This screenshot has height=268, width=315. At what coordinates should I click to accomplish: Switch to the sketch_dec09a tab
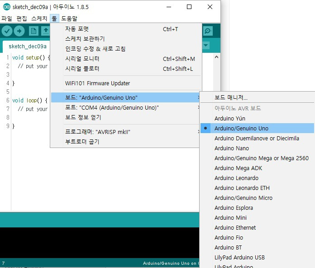(x=27, y=46)
